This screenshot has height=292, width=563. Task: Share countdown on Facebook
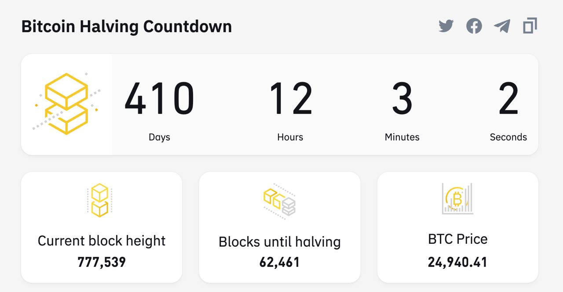coord(474,26)
